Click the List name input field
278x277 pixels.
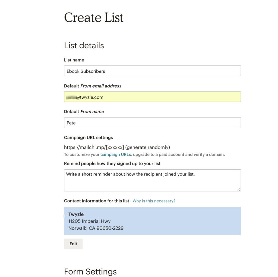(152, 71)
